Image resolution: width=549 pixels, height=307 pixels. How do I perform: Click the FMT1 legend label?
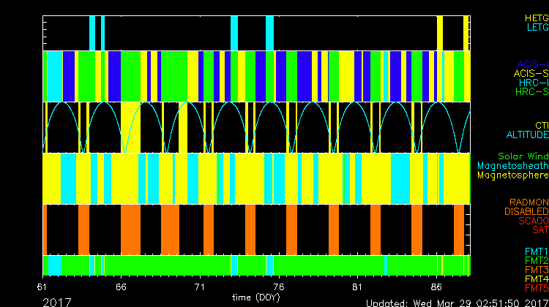coord(535,251)
